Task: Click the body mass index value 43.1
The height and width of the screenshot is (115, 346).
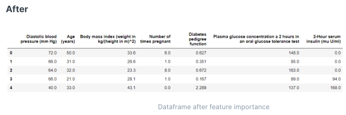Action: (x=131, y=88)
